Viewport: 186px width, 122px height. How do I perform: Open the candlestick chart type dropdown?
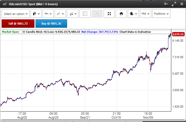36,14
